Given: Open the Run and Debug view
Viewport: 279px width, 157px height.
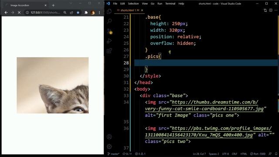Looking at the screenshot, I should (109, 41).
